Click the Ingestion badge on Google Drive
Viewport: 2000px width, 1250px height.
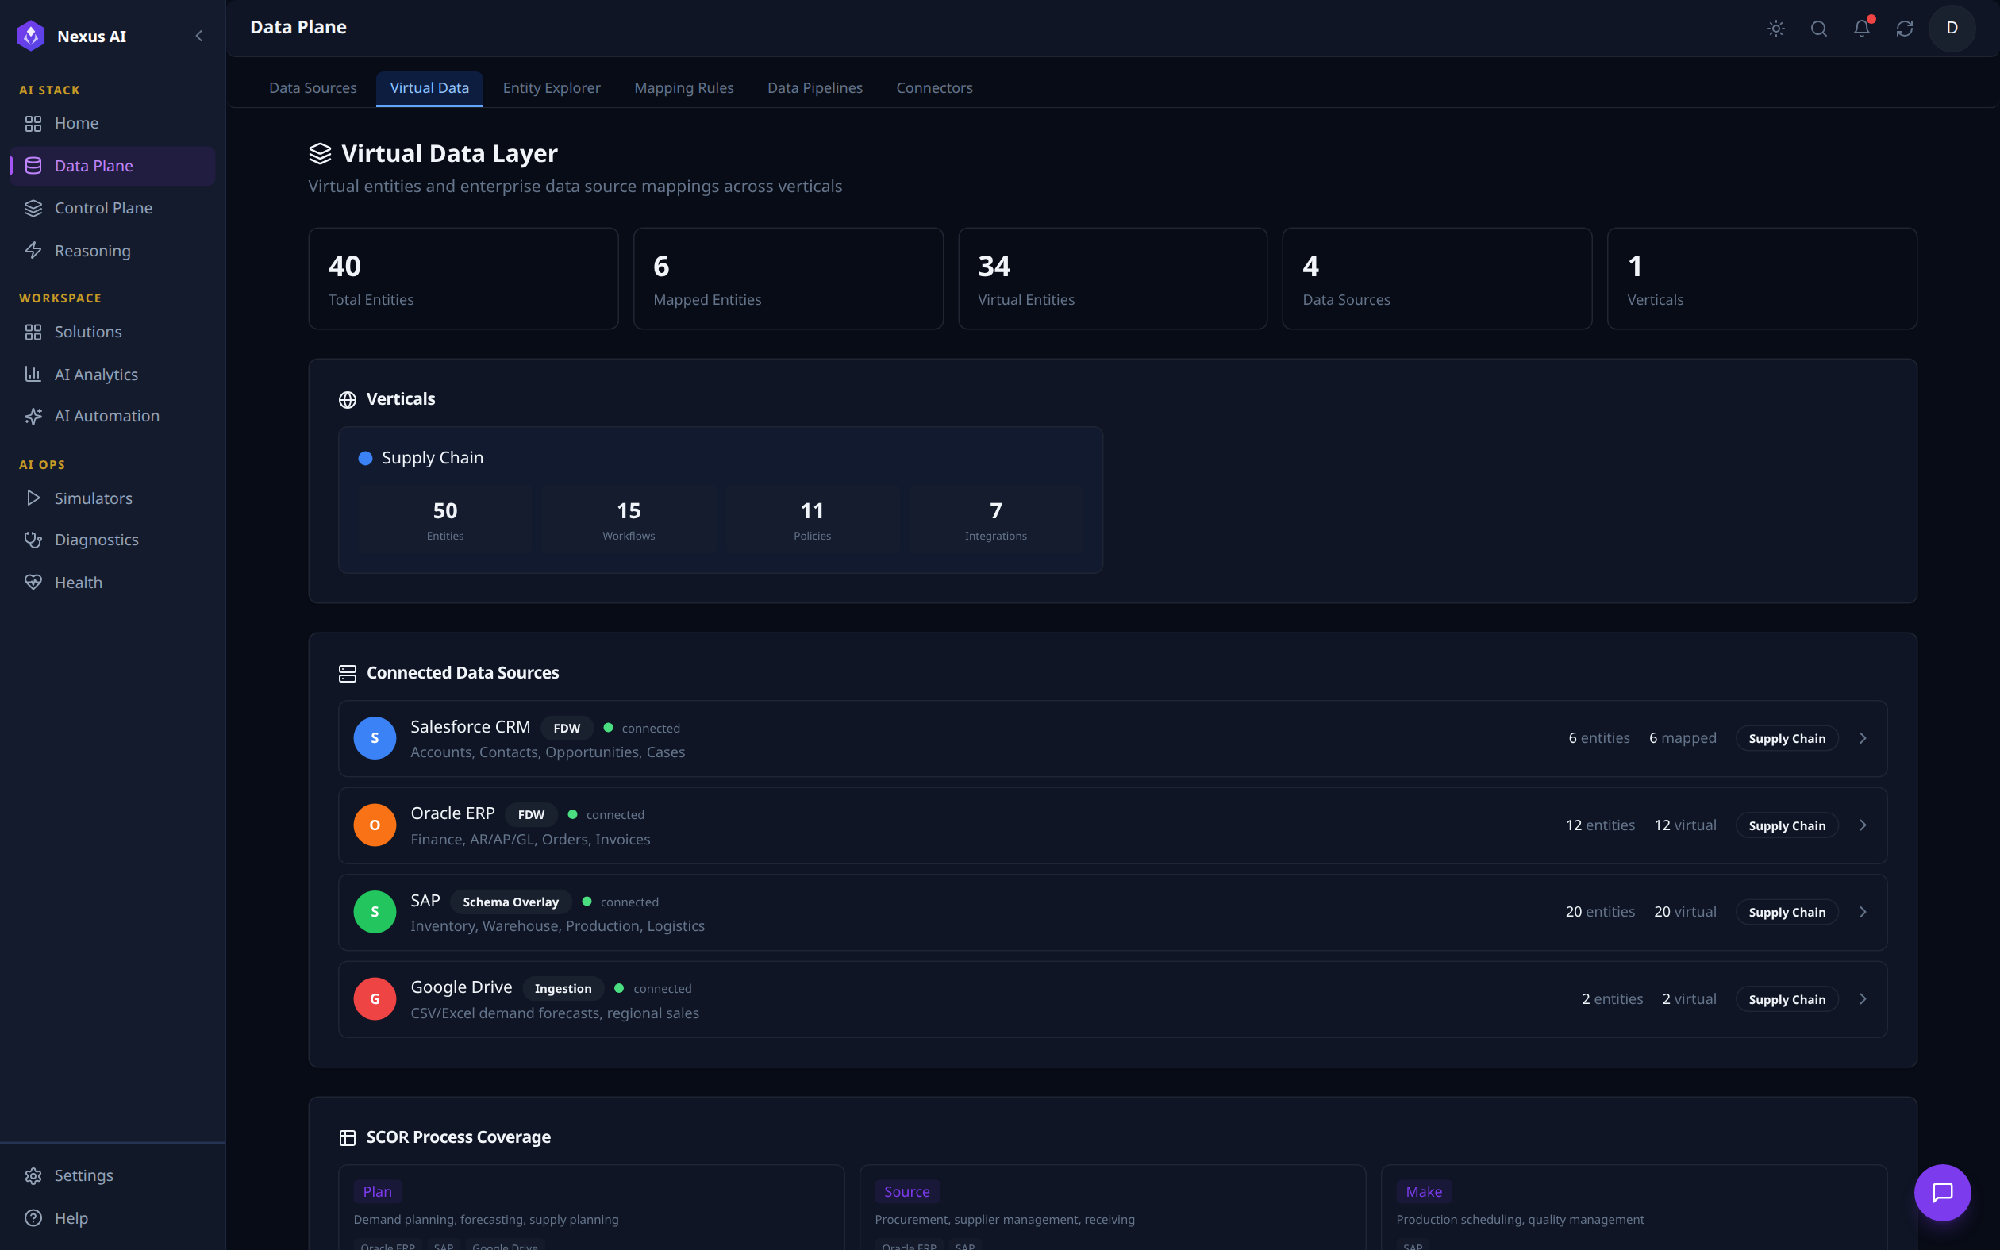coord(563,988)
